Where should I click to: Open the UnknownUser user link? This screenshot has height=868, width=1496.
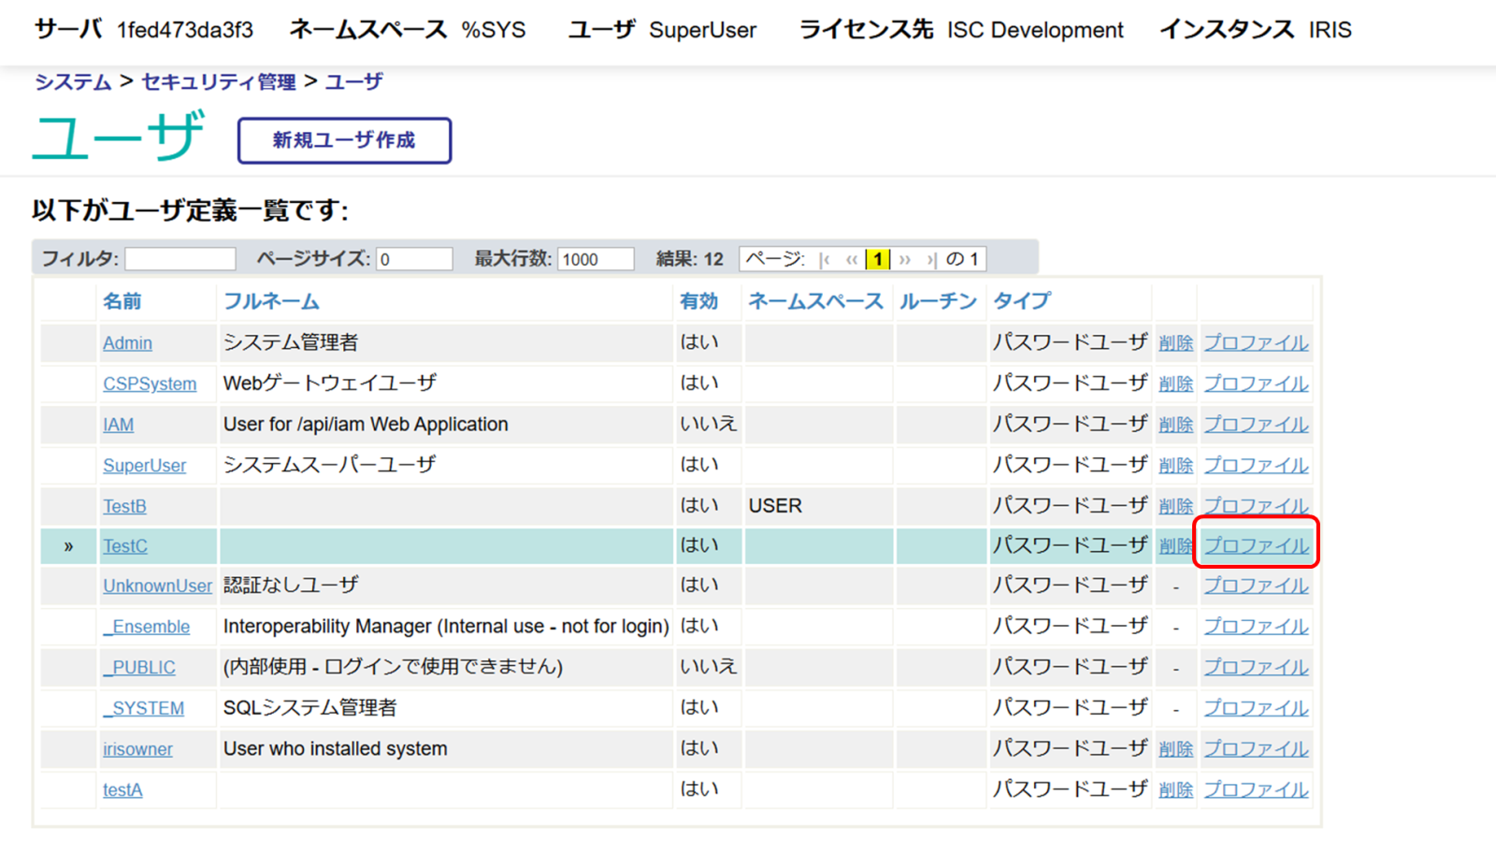tap(157, 586)
